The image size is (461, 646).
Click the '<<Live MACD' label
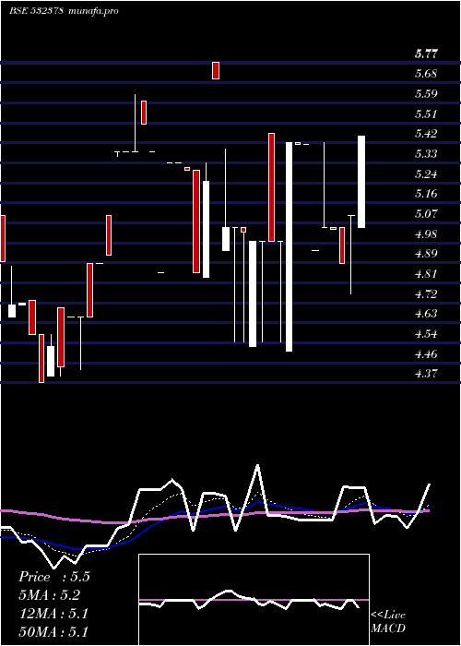pyautogui.click(x=388, y=621)
